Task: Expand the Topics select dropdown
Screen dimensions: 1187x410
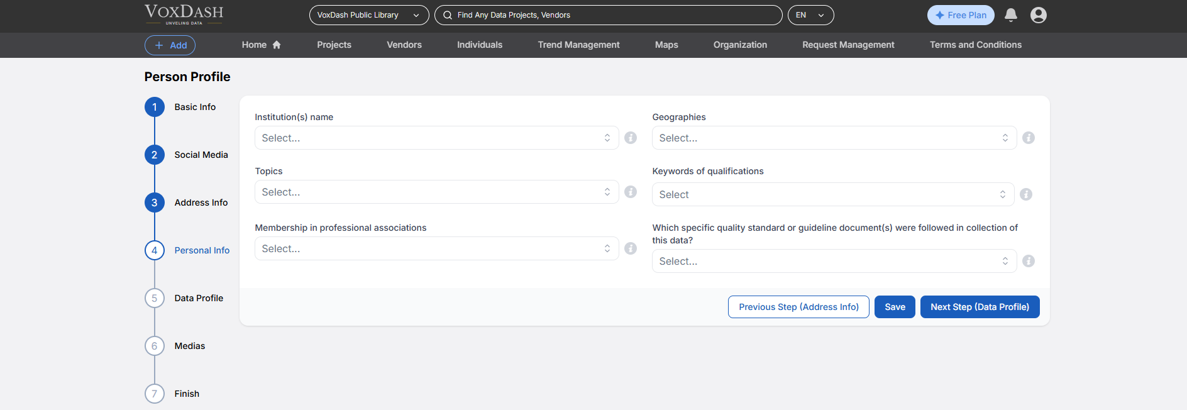Action: pyautogui.click(x=436, y=192)
